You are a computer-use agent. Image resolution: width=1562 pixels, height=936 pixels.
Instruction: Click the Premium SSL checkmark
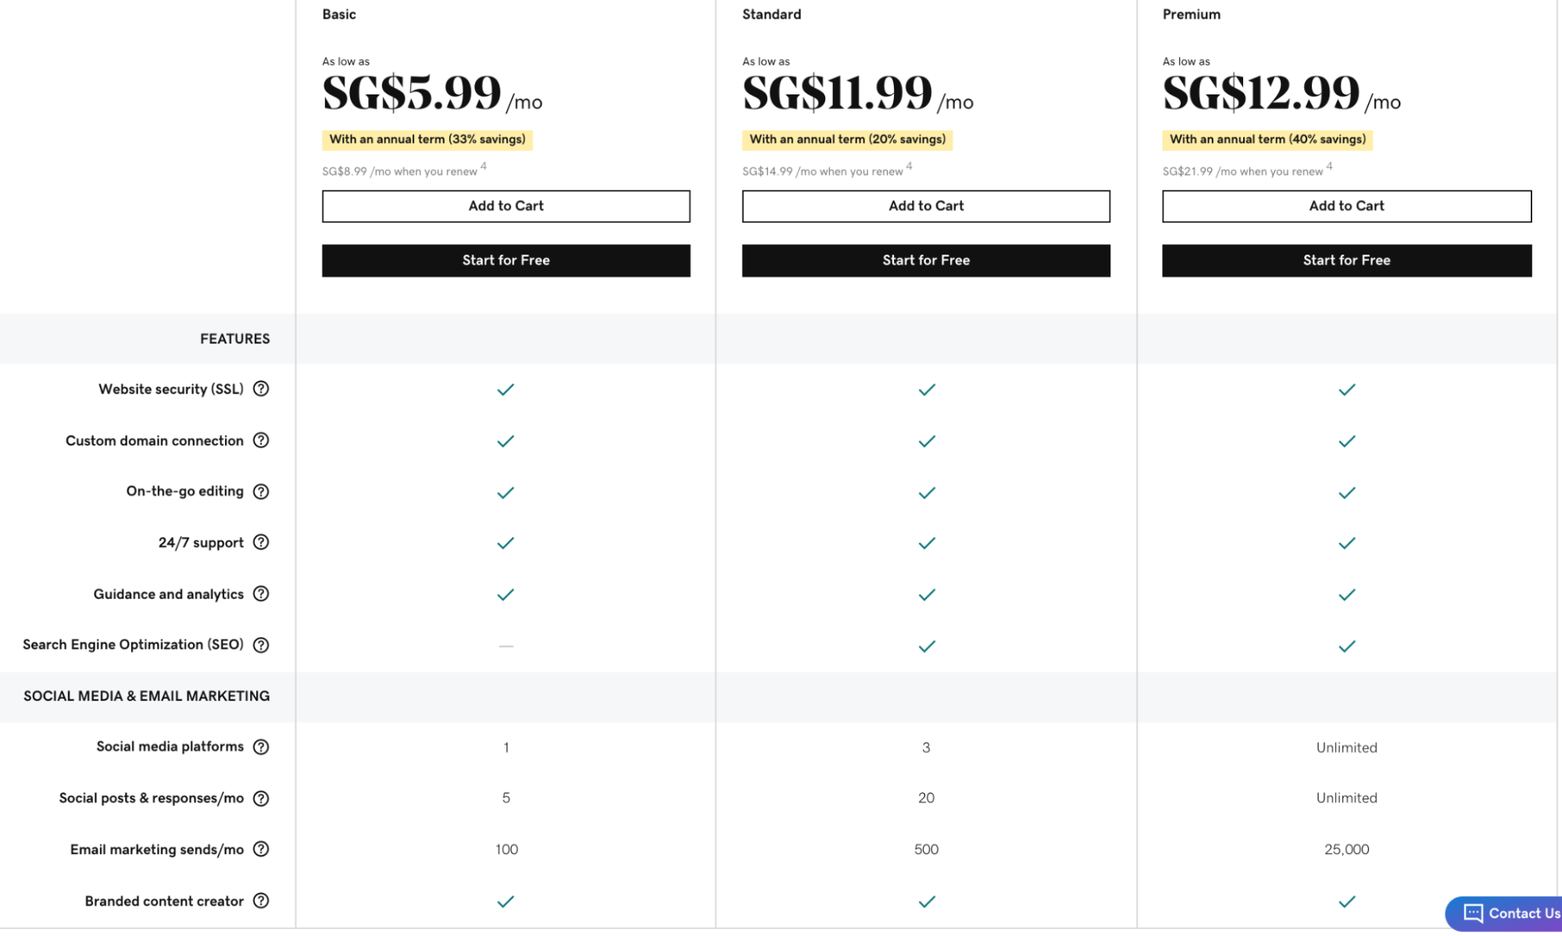click(1346, 390)
